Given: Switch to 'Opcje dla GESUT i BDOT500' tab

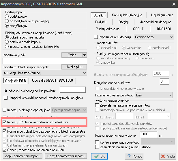Looking at the screenshot, I should click(54, 80).
